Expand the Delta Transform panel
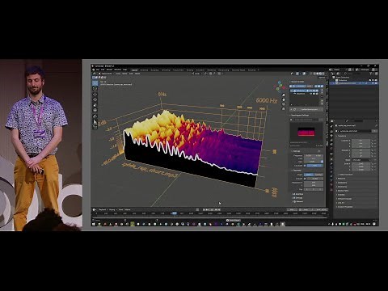388x291 pixels. click(x=345, y=175)
